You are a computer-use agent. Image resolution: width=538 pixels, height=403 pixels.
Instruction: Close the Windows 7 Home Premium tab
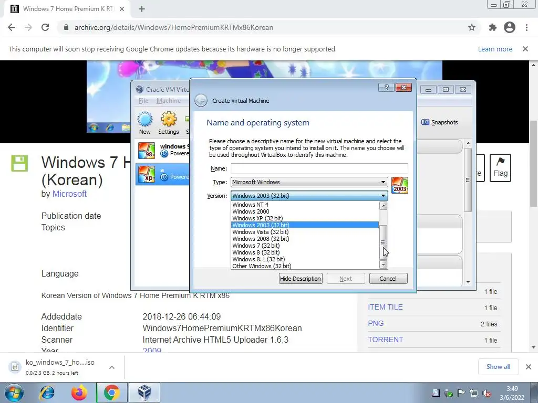pyautogui.click(x=122, y=9)
